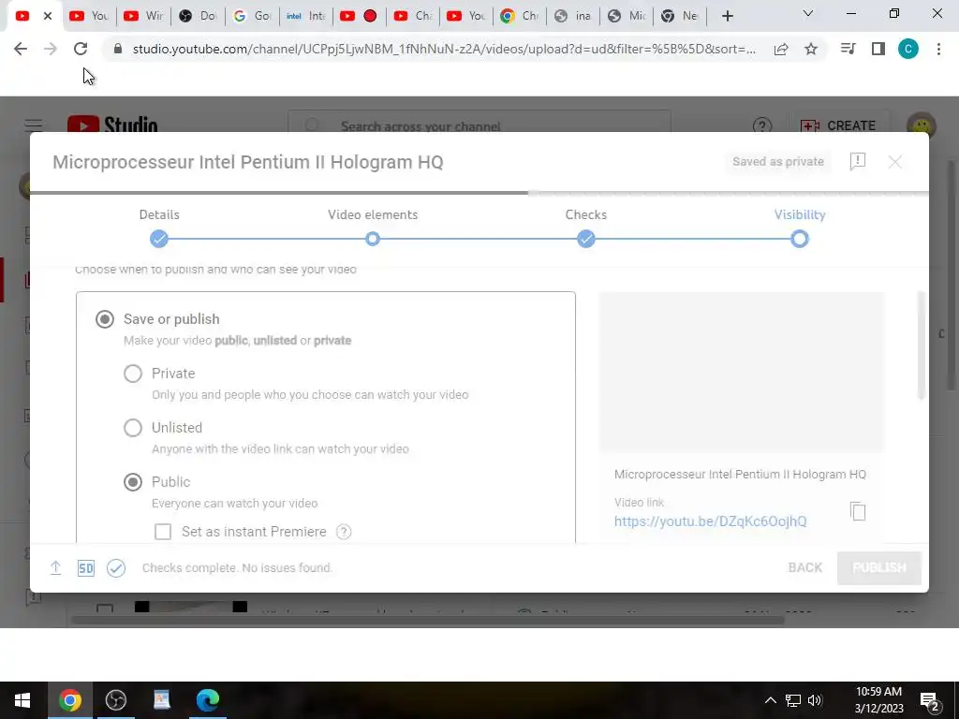The width and height of the screenshot is (959, 719).
Task: Click the BACK button
Action: [x=804, y=568]
